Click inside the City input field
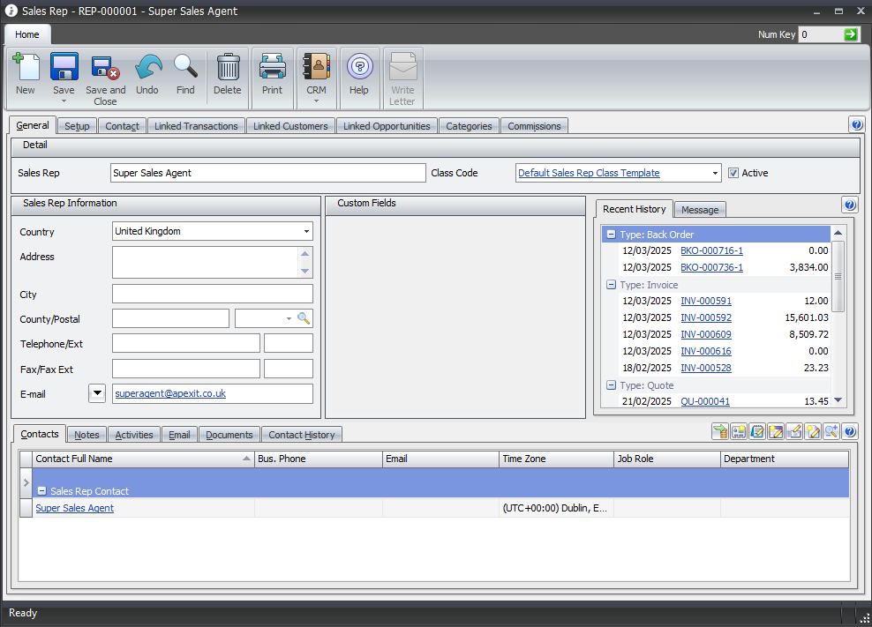872x627 pixels. click(x=212, y=294)
